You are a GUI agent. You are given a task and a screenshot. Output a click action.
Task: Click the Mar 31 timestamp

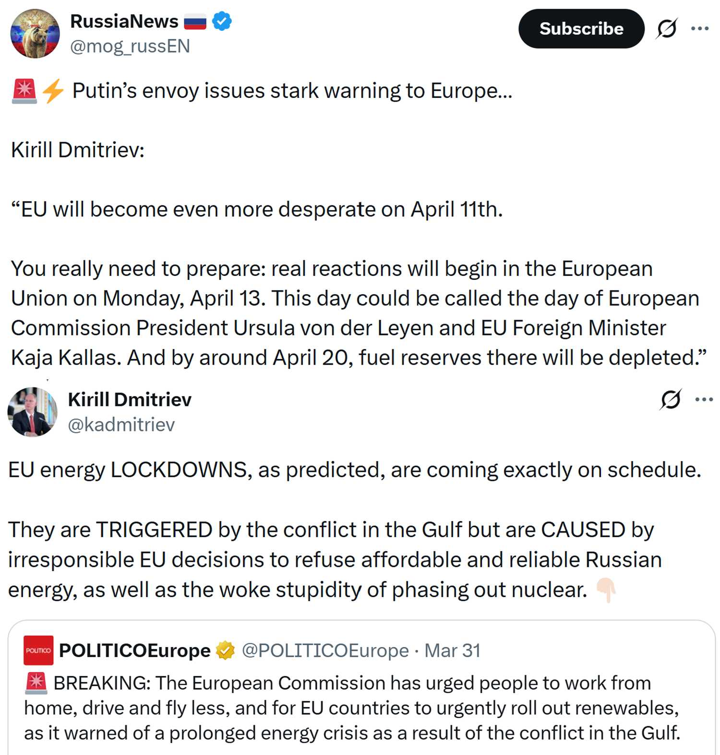452,650
